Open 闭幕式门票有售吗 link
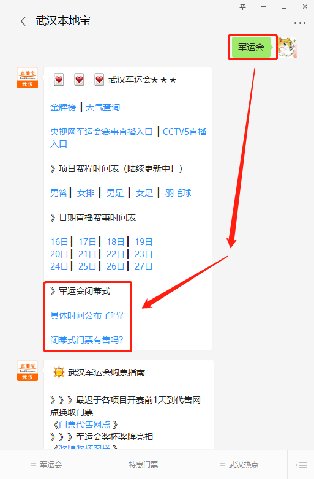The image size is (314, 479). click(x=87, y=340)
